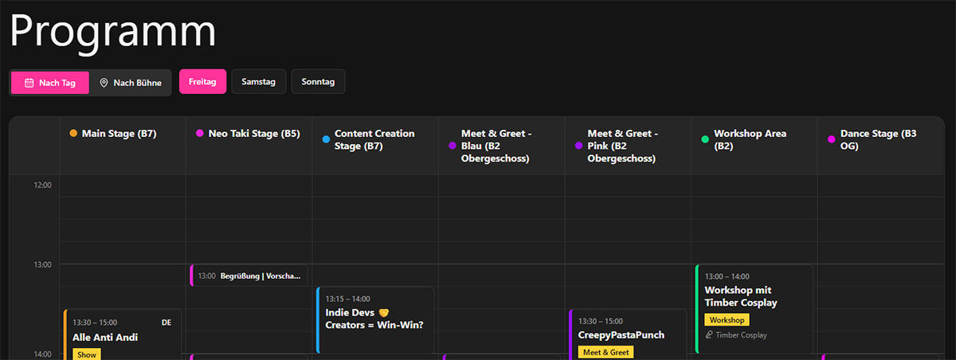Click the 13:30 – 15:00 time on CreepyPastaPunch
Screen dimensions: 956x360
pos(601,322)
